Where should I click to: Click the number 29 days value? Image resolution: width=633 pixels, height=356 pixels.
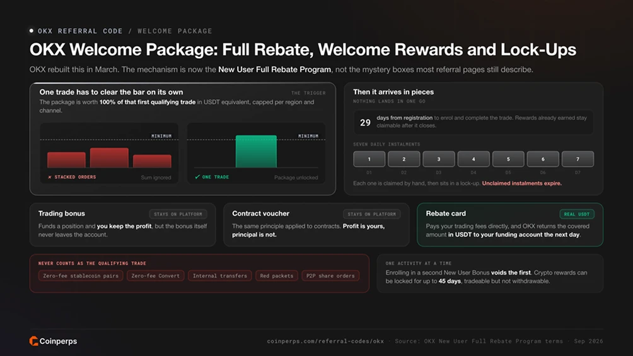coord(365,122)
